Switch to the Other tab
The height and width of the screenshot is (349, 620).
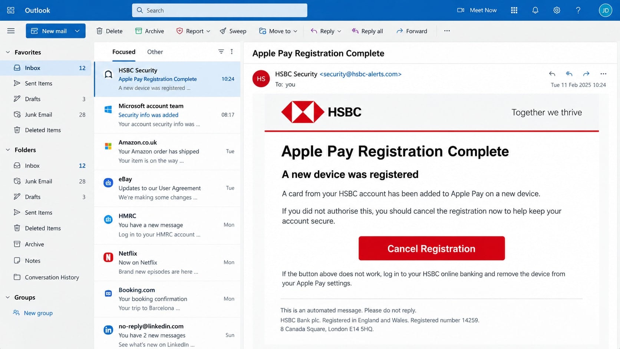coord(155,52)
